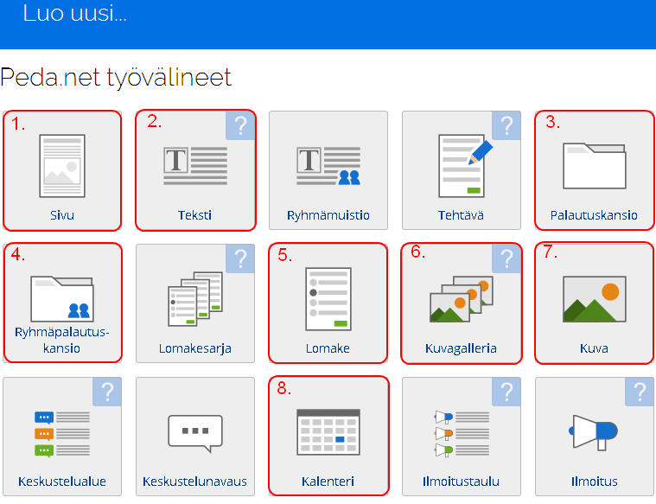Open help for the Teksti tool

[240, 125]
